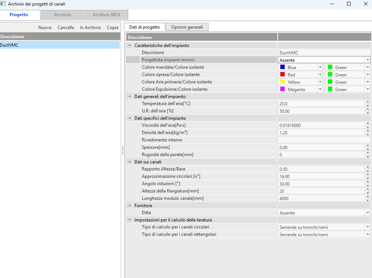Open calculation type dropdown for circular ducts
Screen dimensions: 372x278
[367, 227]
